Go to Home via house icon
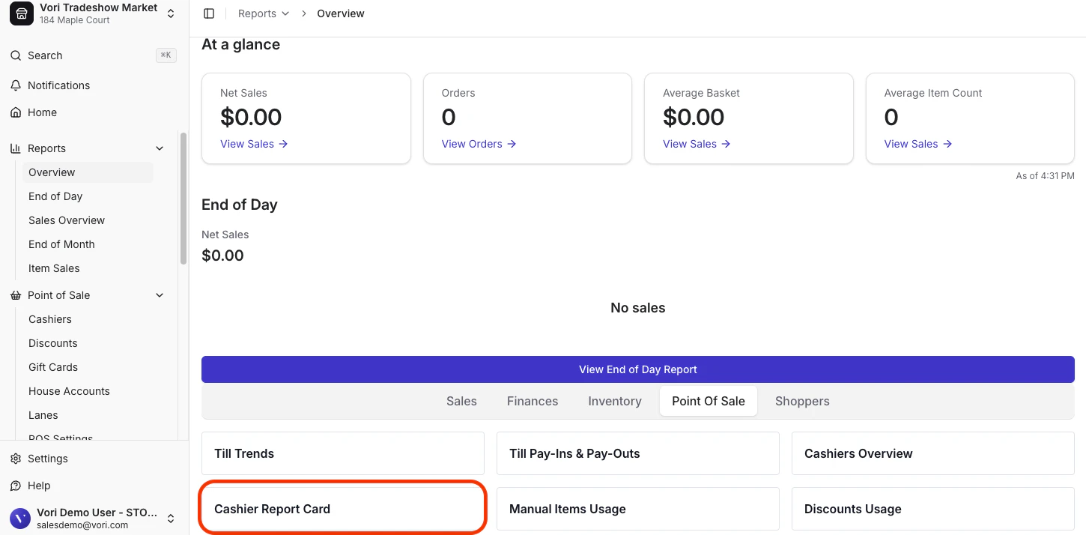The image size is (1086, 535). click(x=16, y=112)
